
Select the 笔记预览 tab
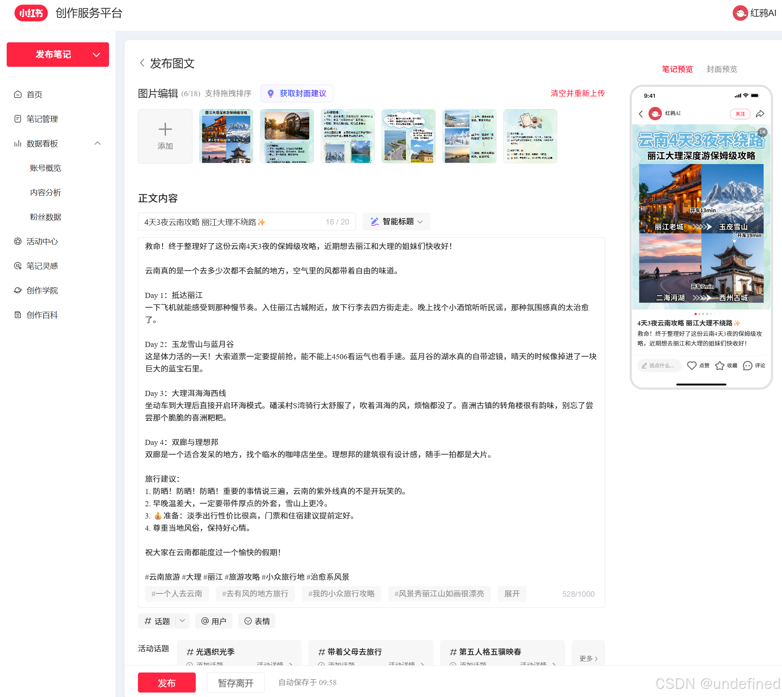677,69
